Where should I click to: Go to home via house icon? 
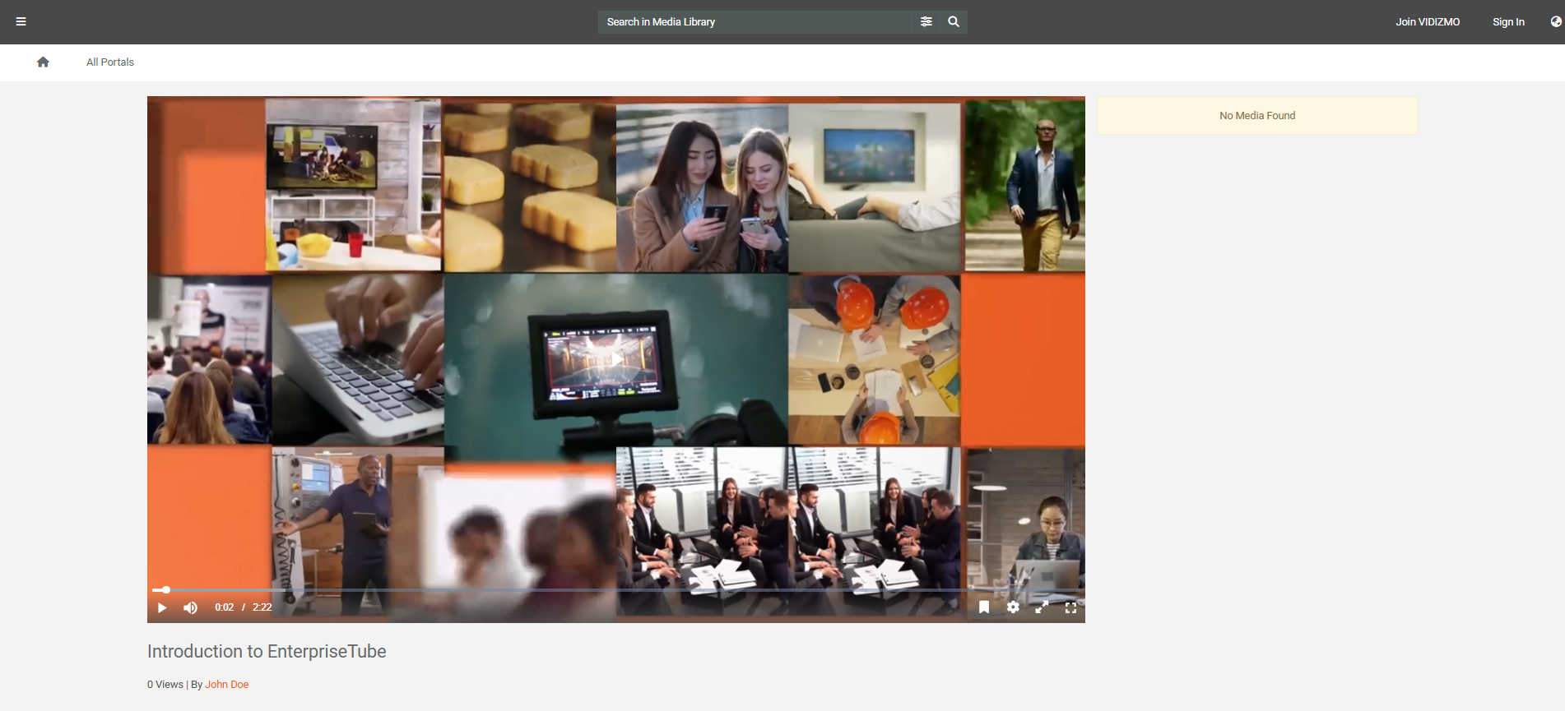[43, 62]
